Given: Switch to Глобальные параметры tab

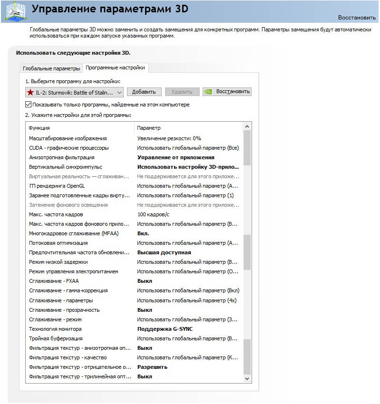Looking at the screenshot, I should coord(51,68).
